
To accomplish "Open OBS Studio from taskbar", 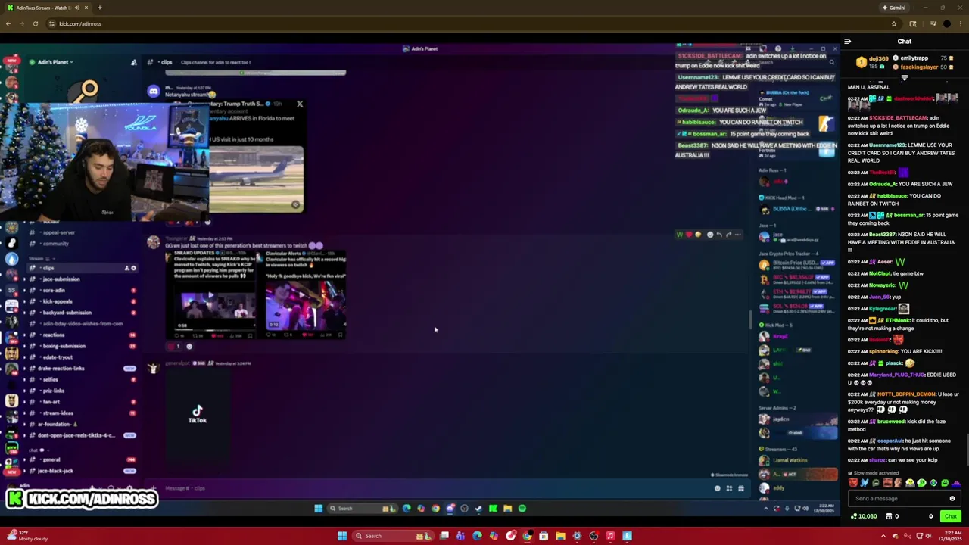I will tap(594, 536).
